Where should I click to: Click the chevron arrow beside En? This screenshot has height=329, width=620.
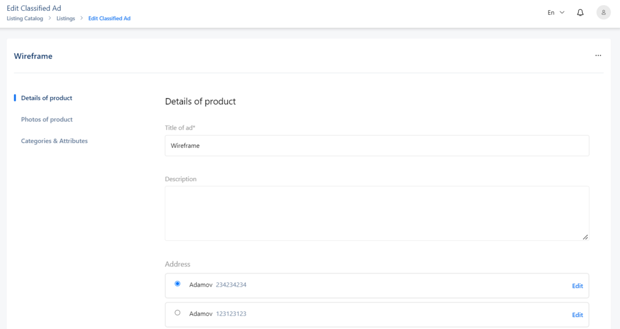pyautogui.click(x=562, y=13)
